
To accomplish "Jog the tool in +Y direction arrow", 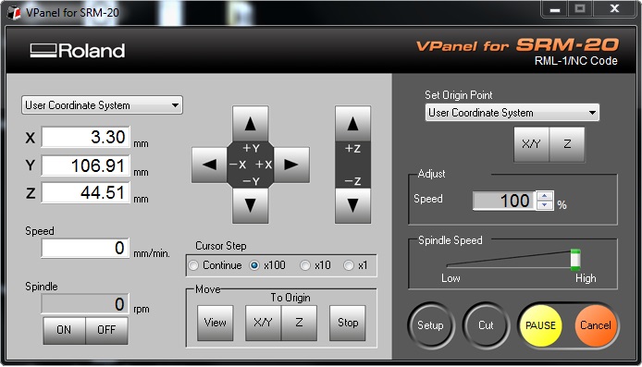I will click(x=250, y=124).
